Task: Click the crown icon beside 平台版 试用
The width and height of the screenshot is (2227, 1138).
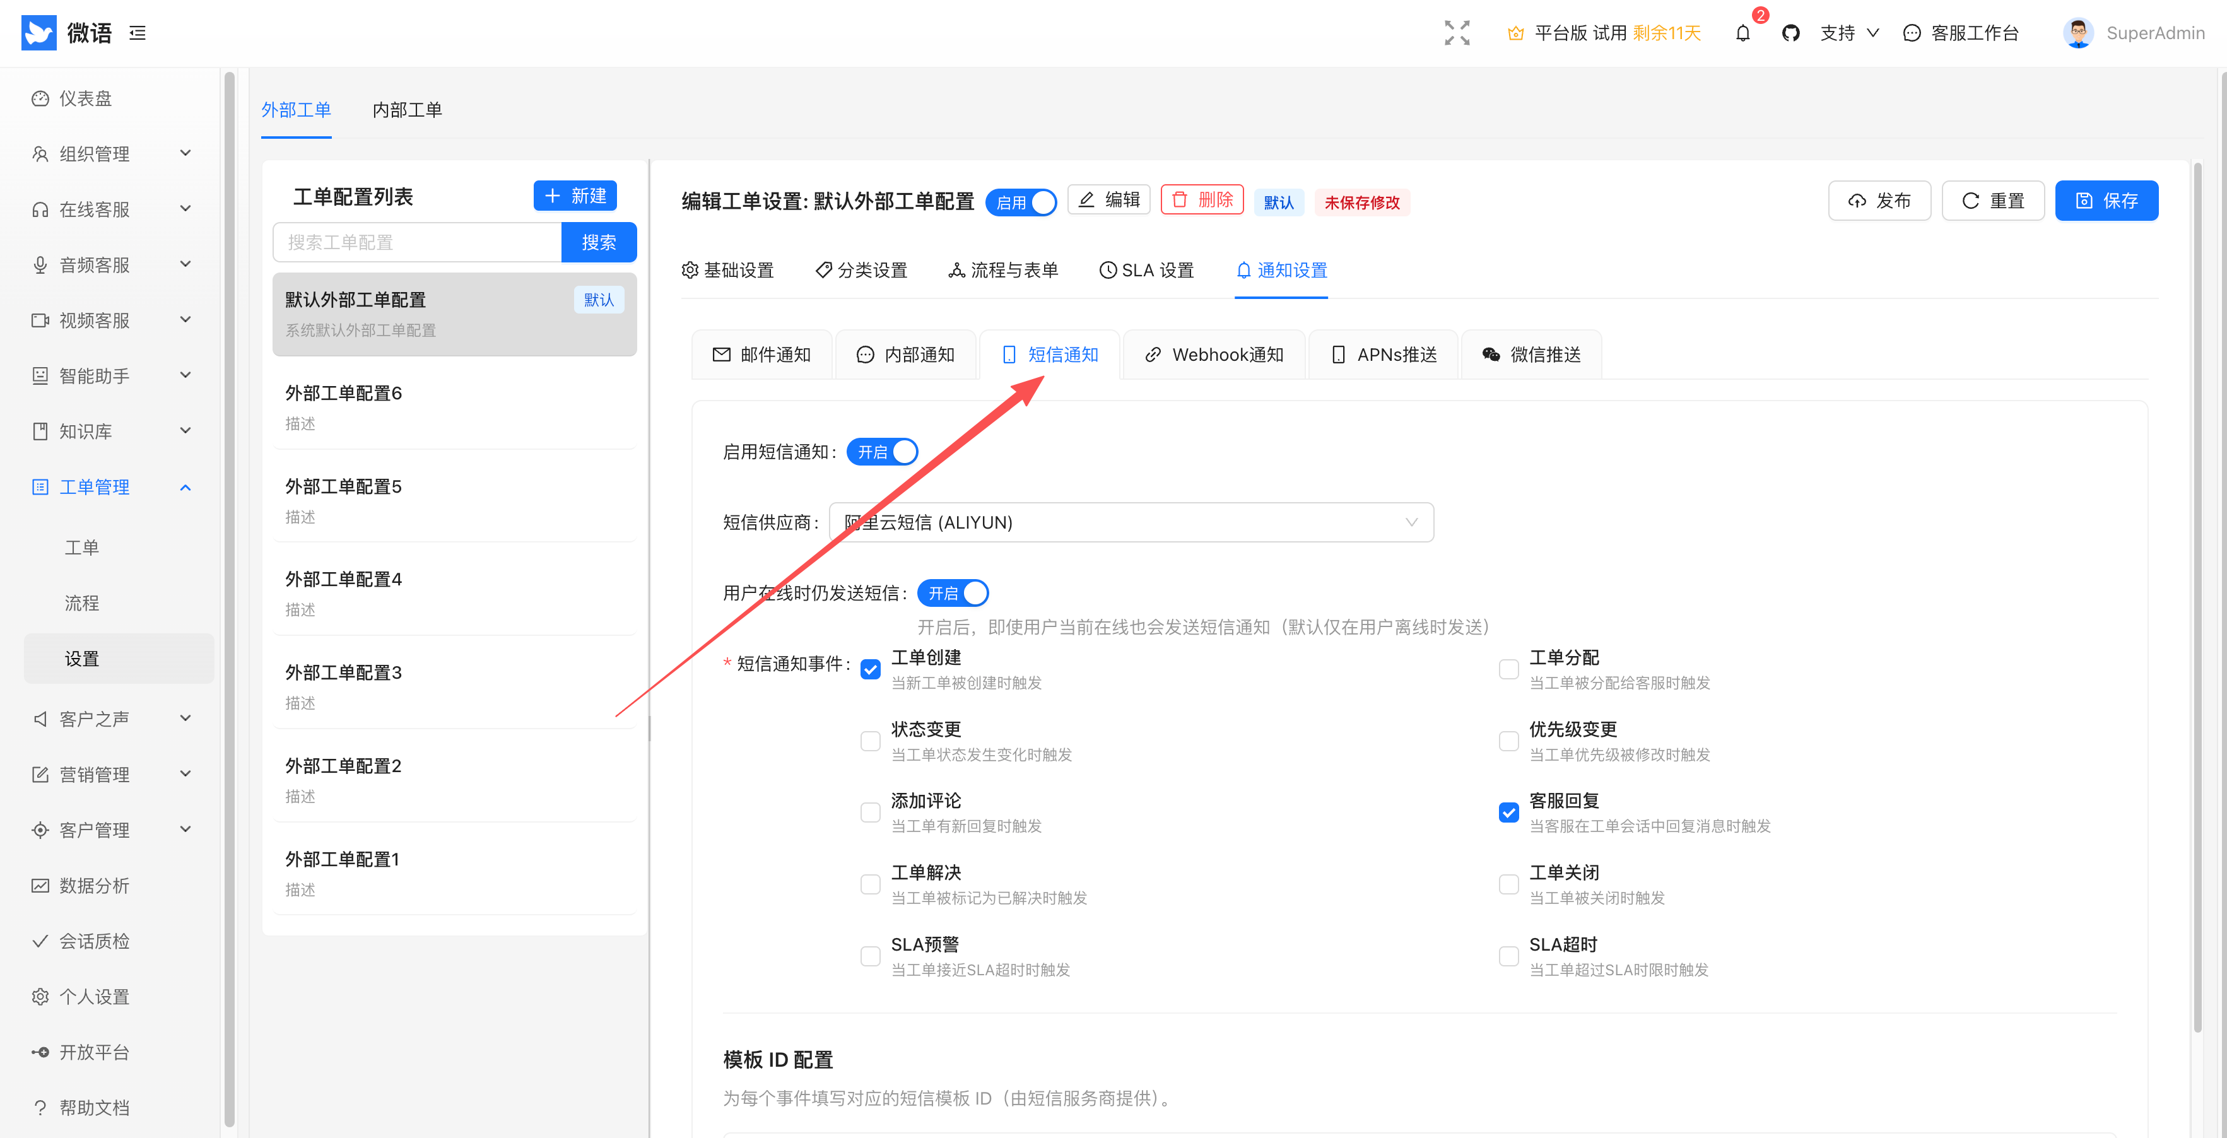Action: (x=1515, y=33)
